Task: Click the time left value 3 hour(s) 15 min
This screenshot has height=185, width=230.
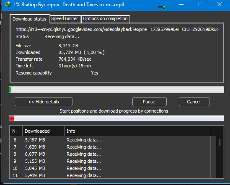Action: [x=75, y=66]
